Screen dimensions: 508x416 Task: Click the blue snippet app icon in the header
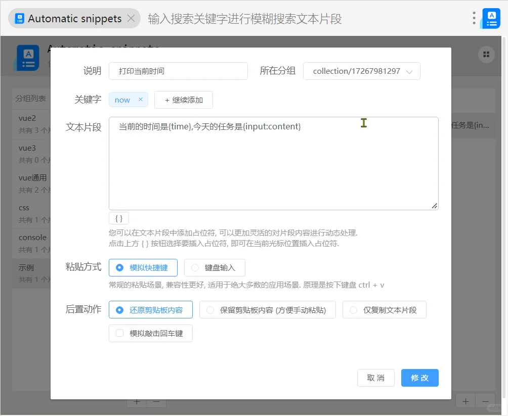(27, 57)
